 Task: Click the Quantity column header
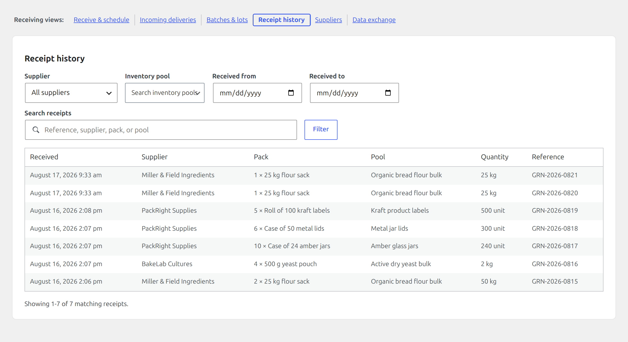494,157
